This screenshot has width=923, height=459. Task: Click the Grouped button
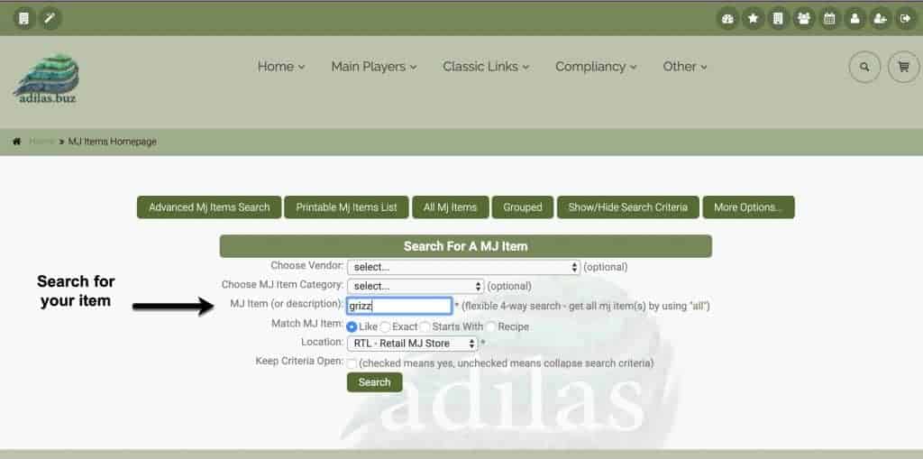pyautogui.click(x=523, y=207)
